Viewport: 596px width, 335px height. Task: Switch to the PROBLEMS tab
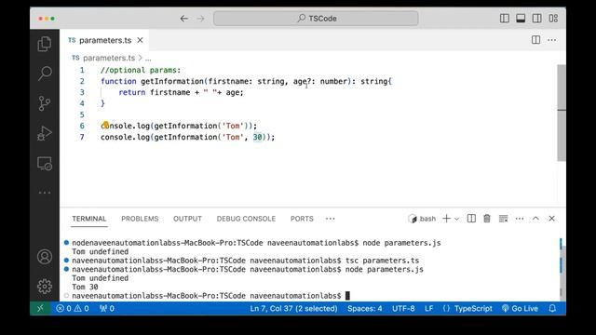pos(140,219)
